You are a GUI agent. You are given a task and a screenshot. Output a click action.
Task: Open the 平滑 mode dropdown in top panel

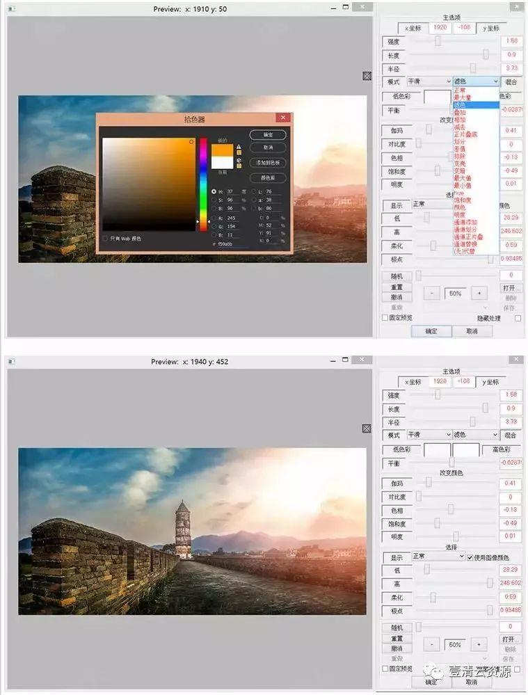[429, 81]
